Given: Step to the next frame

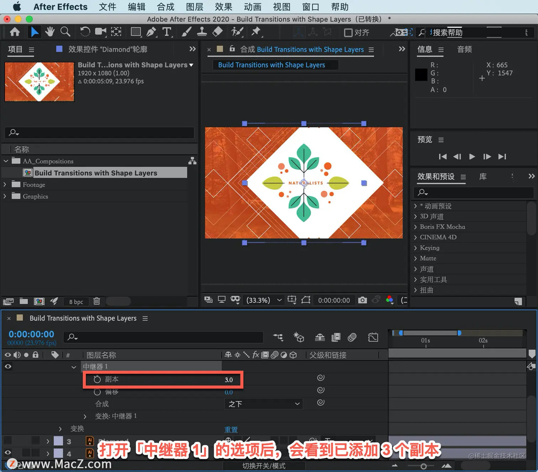Looking at the screenshot, I should tap(487, 157).
